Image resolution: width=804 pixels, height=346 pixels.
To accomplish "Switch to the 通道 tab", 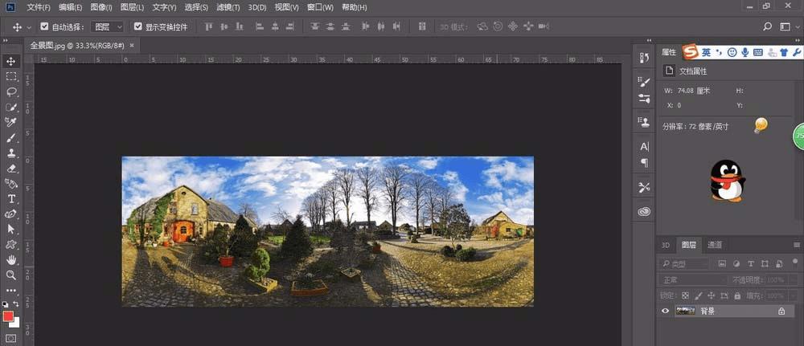I will click(715, 245).
